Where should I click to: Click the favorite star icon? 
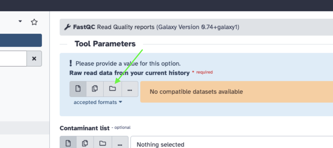point(34,22)
